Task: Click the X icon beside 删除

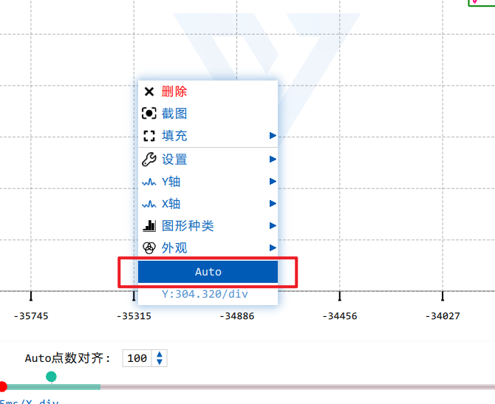Action: point(149,92)
